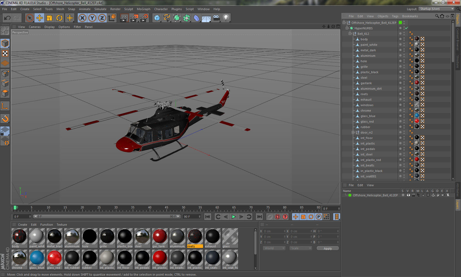Select the windows object in tree

tap(367, 105)
